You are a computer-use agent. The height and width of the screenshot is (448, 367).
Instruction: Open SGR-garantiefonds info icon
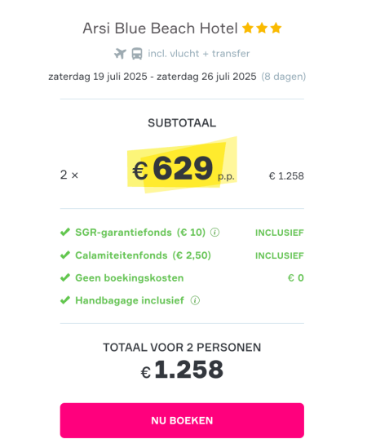pos(214,233)
